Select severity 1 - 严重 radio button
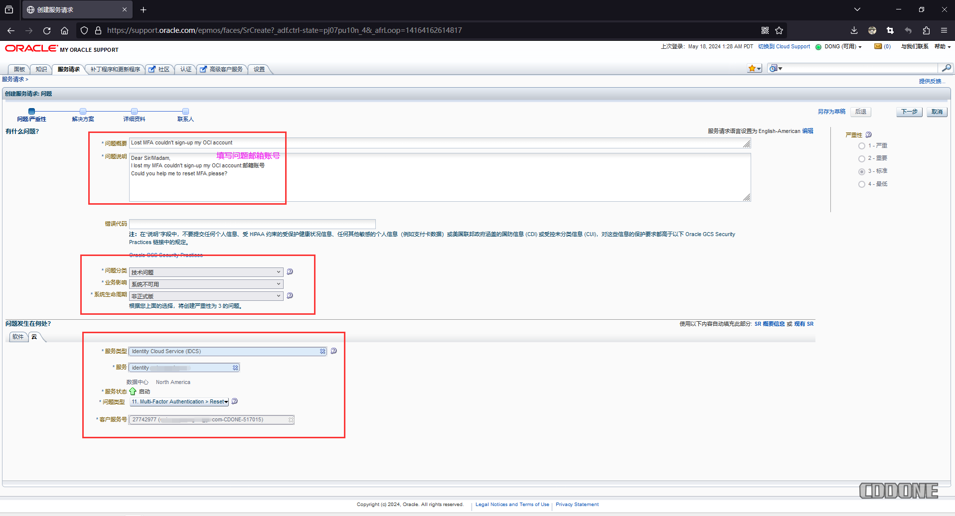The image size is (955, 516). pyautogui.click(x=862, y=146)
